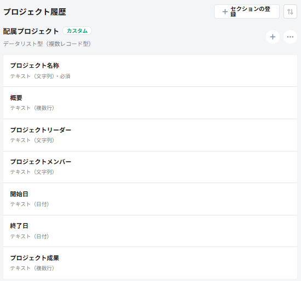This screenshot has width=301, height=281.
Task: Click the カスタム badge
Action: tap(77, 31)
